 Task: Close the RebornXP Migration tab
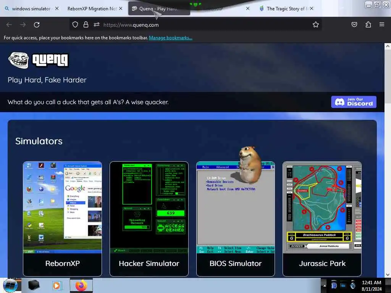tap(121, 8)
